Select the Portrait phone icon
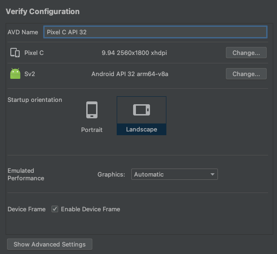The width and height of the screenshot is (277, 254). coord(92,110)
